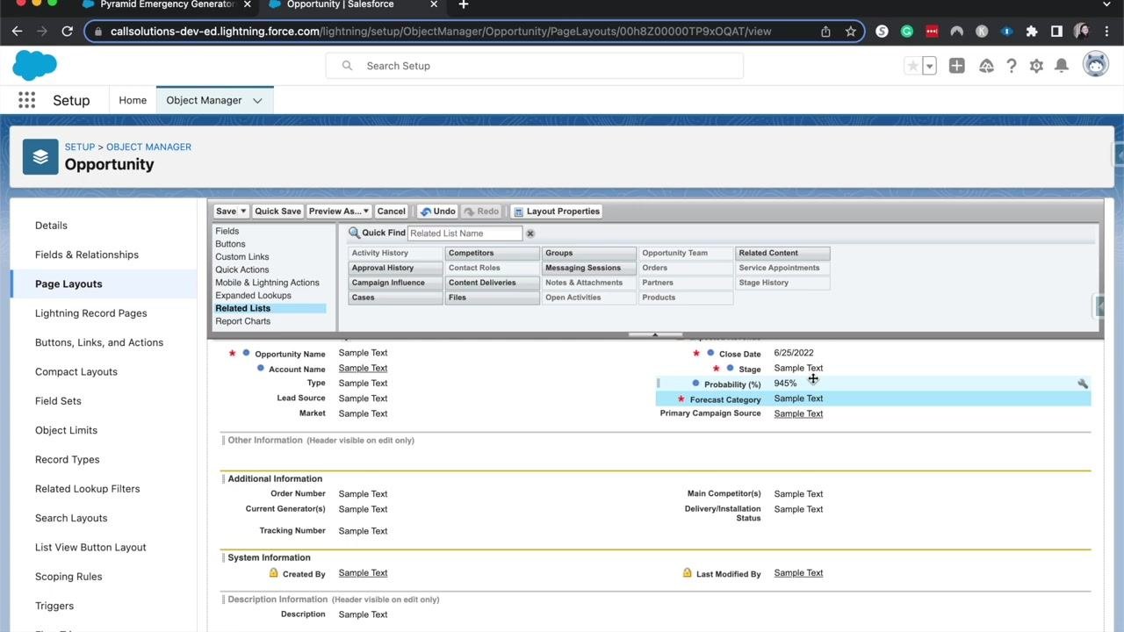
Task: Click the wrench icon on the Probability row
Action: point(1083,384)
